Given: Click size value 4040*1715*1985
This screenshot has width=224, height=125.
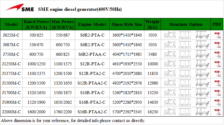Looking at the screenshot, I should [127, 54].
